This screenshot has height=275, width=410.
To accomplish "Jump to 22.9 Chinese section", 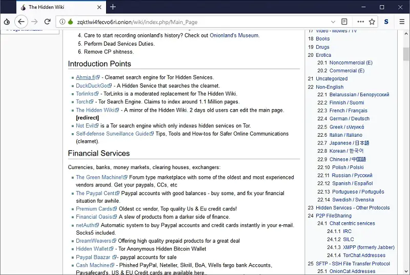I will click(x=342, y=159).
